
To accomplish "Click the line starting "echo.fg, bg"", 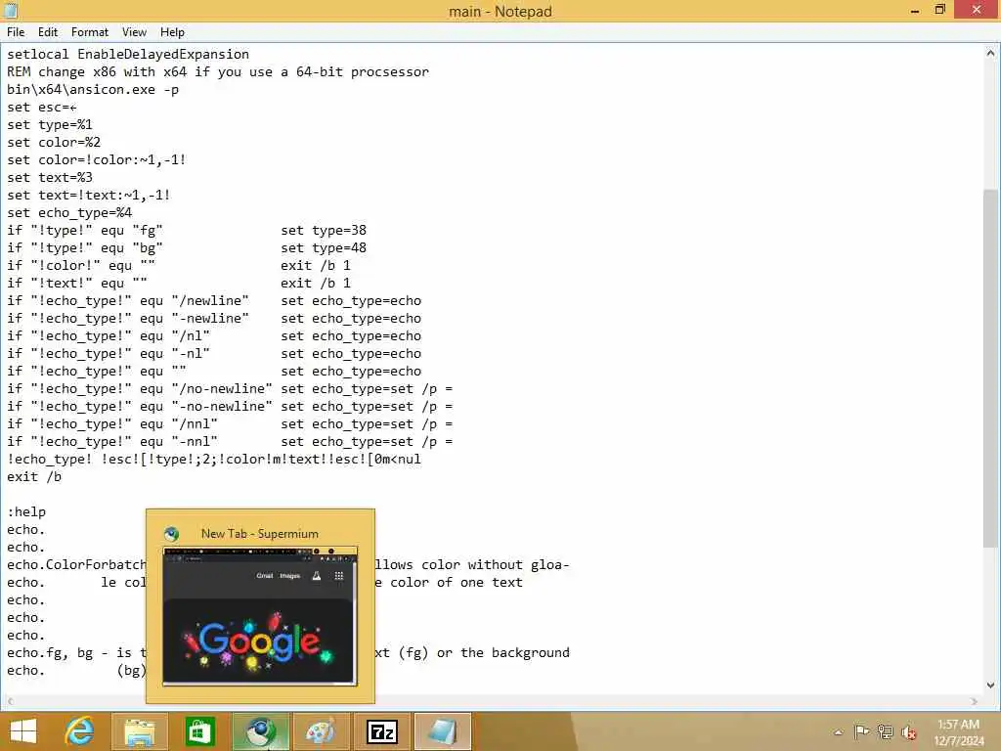I will click(76, 652).
